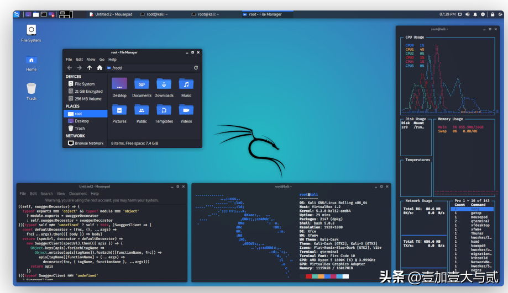Click the back arrow in File Manager
The height and width of the screenshot is (293, 508).
click(69, 68)
